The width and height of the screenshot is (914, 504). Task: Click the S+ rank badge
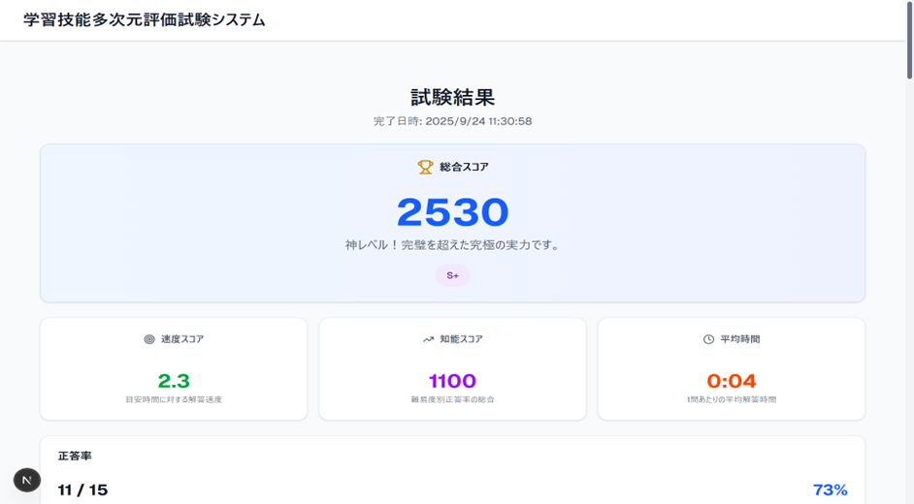click(452, 275)
